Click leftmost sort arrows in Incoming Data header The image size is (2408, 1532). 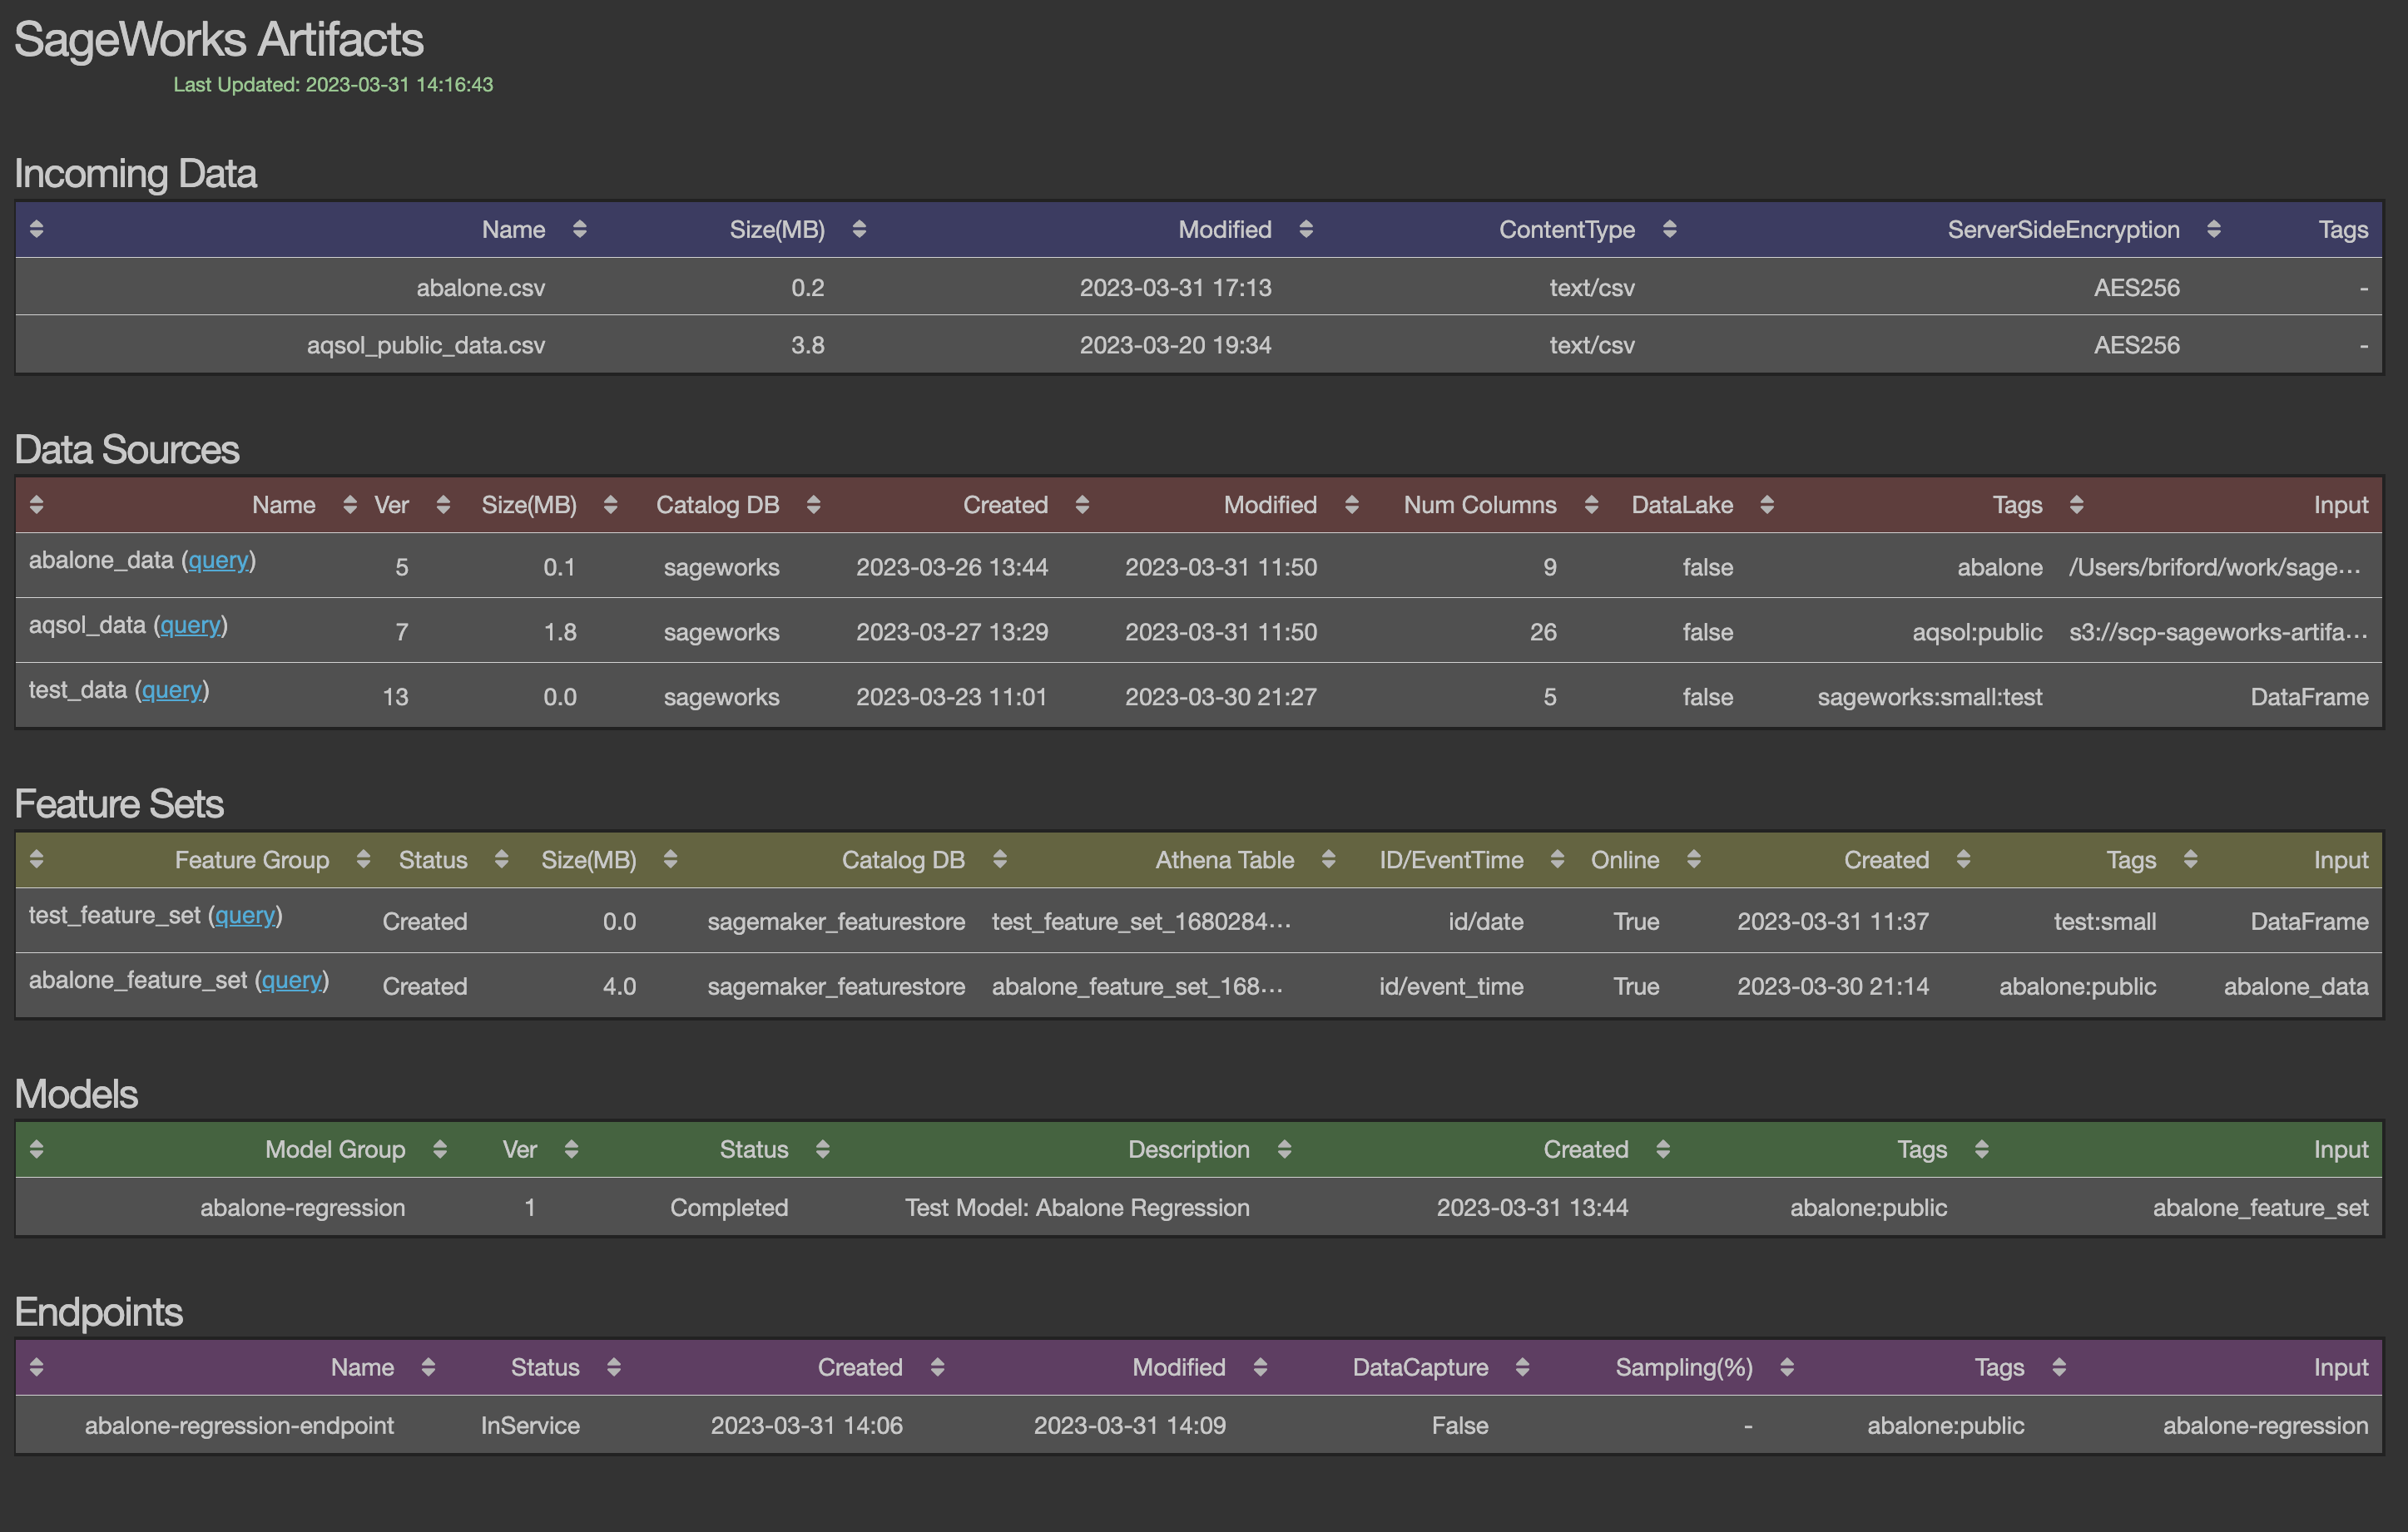37,229
